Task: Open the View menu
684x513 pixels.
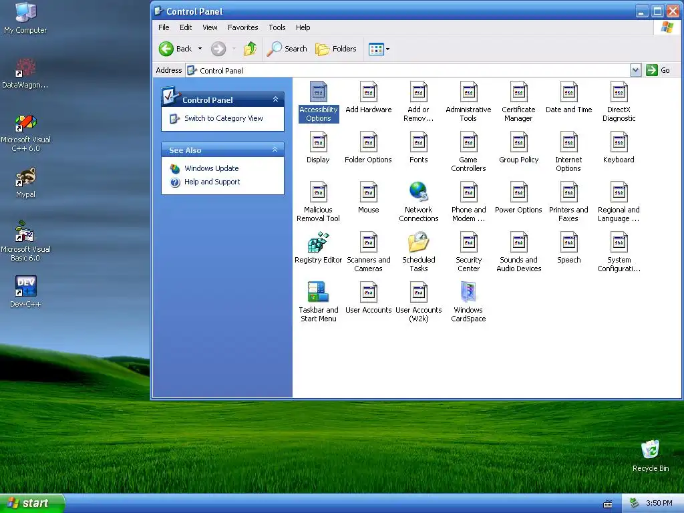Action: point(210,27)
